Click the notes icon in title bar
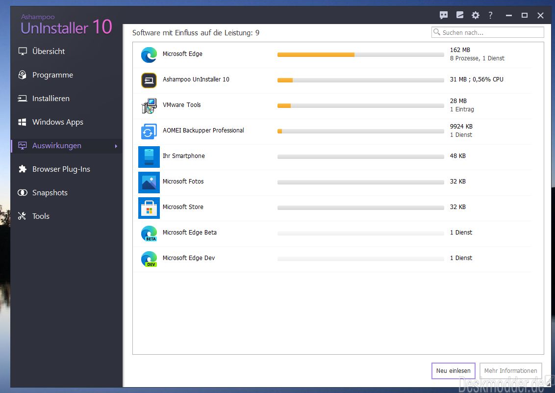 pyautogui.click(x=460, y=15)
